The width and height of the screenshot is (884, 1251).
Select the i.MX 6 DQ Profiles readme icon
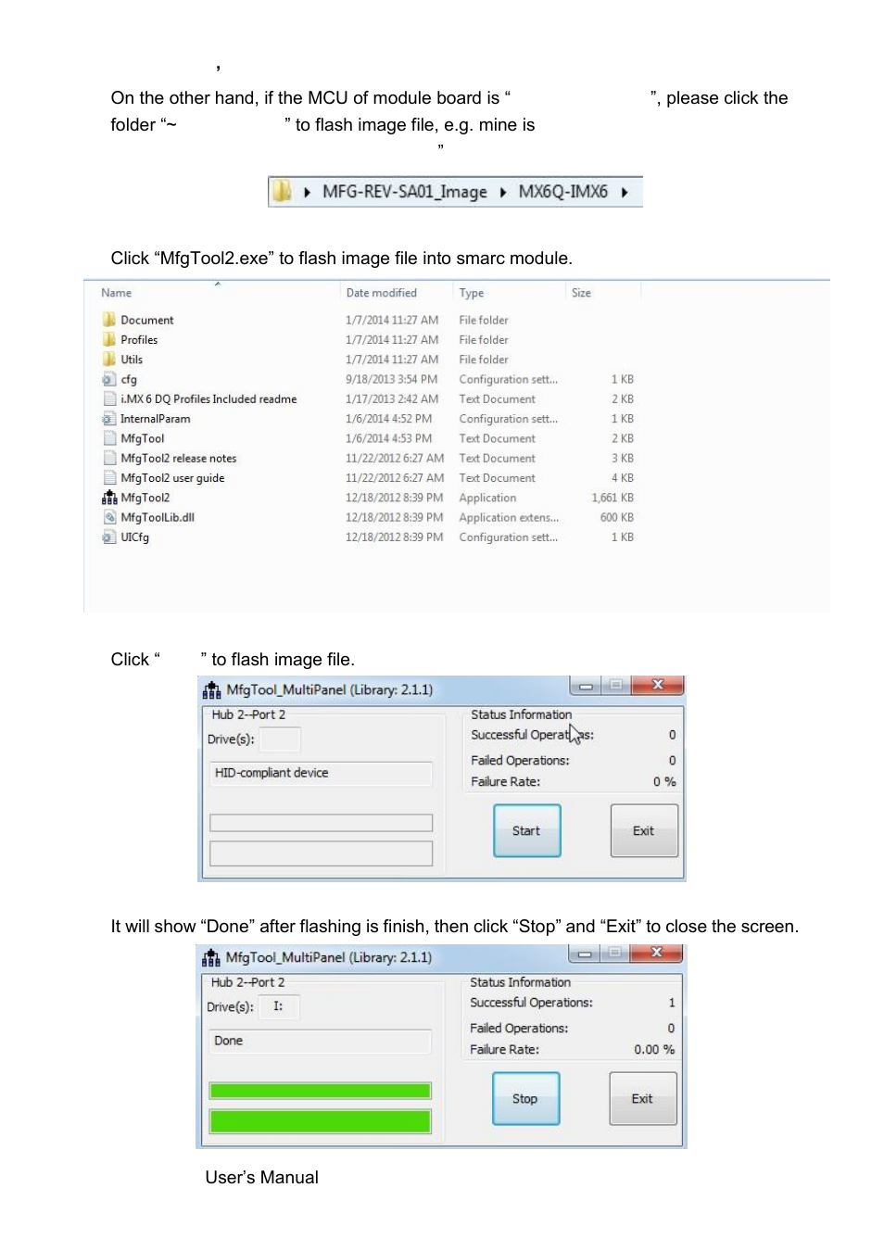(x=109, y=398)
